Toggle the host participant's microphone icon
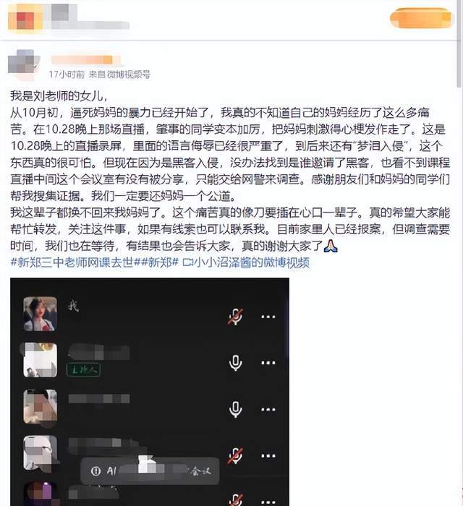The image size is (463, 506). pos(235,363)
